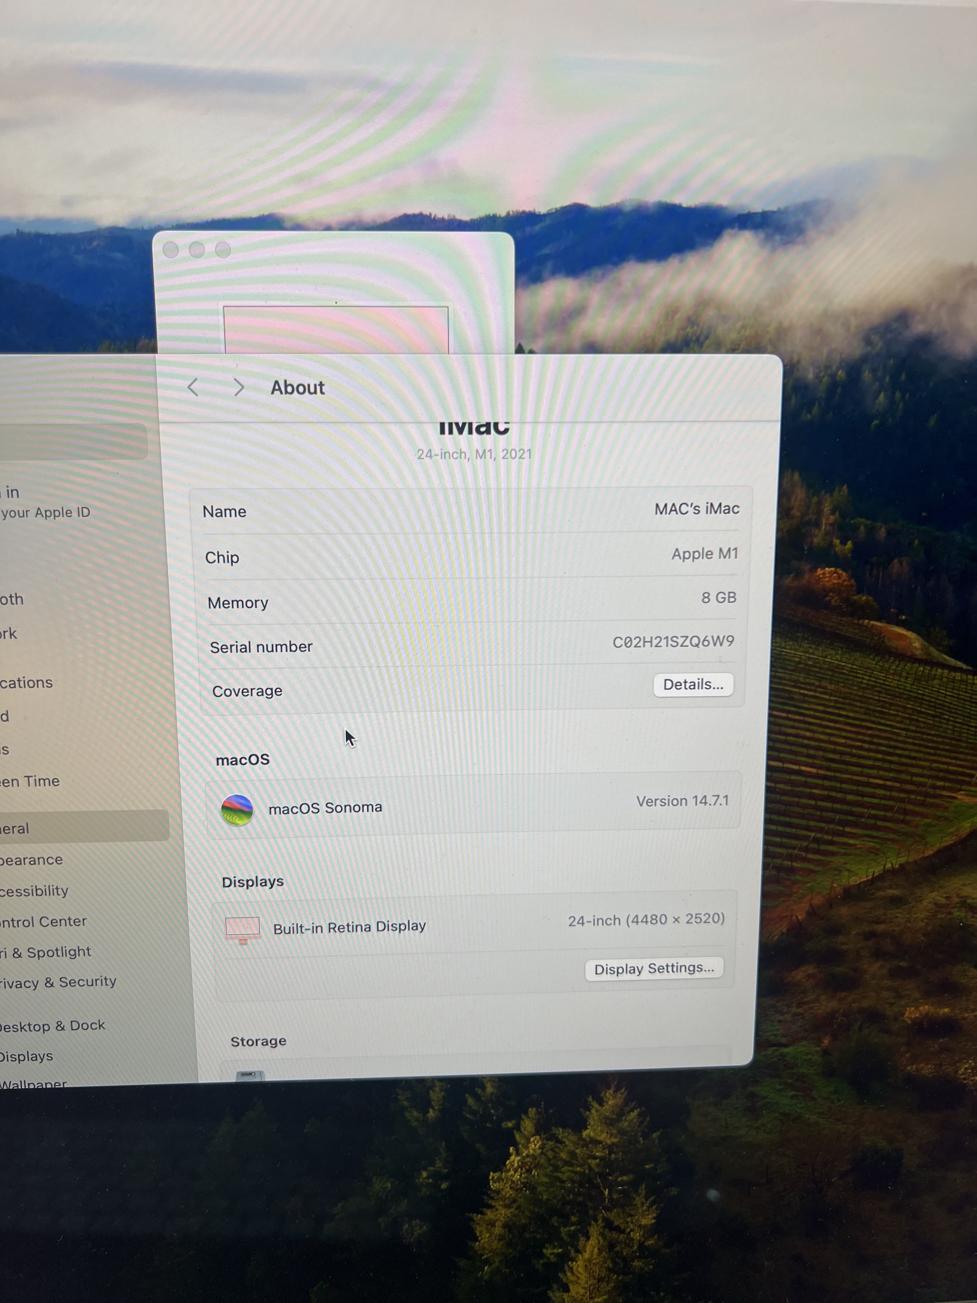Open Accessibility settings in sidebar
The image size is (977, 1303).
34,891
